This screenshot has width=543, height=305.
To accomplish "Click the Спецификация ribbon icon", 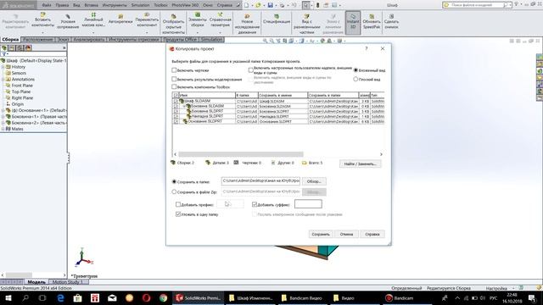I will (277, 17).
